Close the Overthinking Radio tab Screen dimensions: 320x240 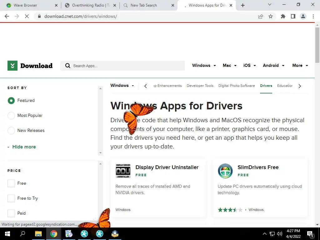click(x=115, y=5)
